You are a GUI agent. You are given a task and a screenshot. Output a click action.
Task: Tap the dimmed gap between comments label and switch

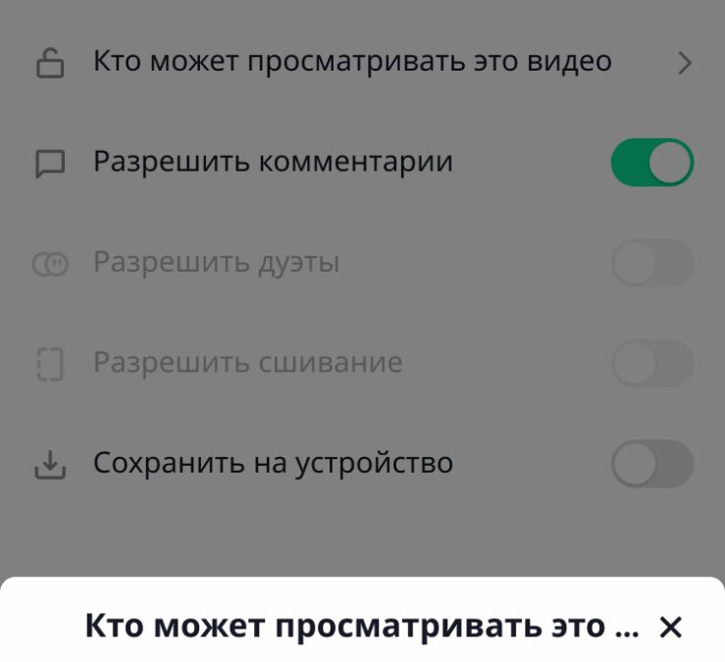pyautogui.click(x=530, y=163)
